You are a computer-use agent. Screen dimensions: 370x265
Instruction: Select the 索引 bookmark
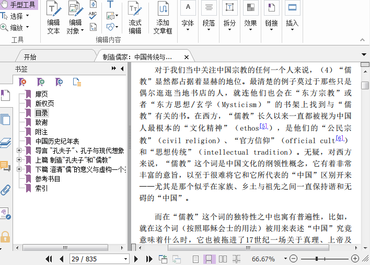coord(41,188)
